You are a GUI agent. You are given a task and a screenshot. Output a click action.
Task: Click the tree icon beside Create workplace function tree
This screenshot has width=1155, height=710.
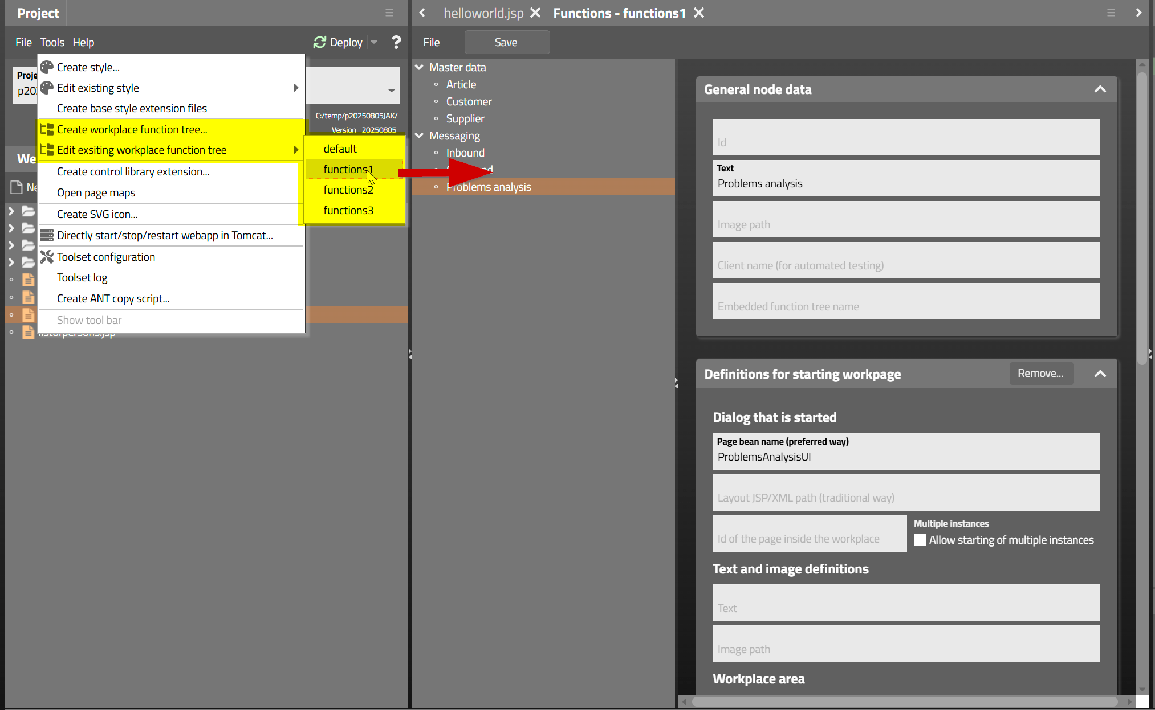tap(47, 129)
